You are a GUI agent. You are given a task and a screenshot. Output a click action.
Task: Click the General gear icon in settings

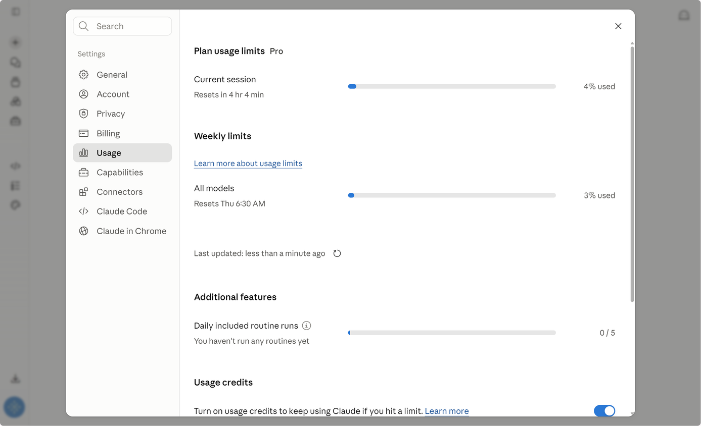point(84,75)
